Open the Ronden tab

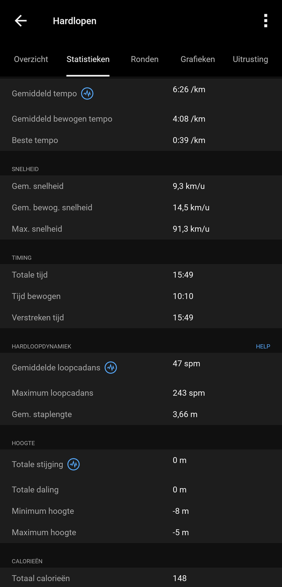point(145,59)
